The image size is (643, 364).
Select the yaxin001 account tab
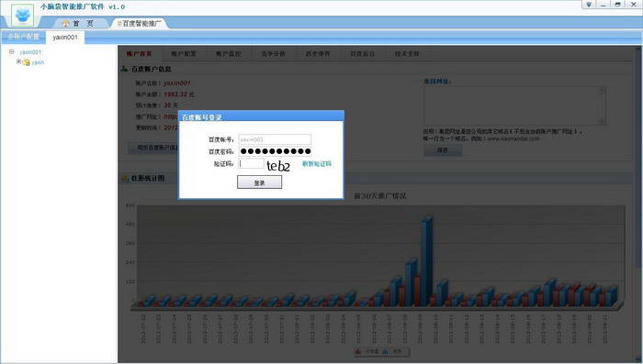pos(65,37)
